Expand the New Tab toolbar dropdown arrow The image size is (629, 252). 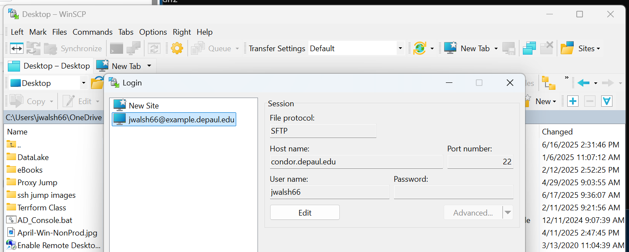pyautogui.click(x=495, y=48)
